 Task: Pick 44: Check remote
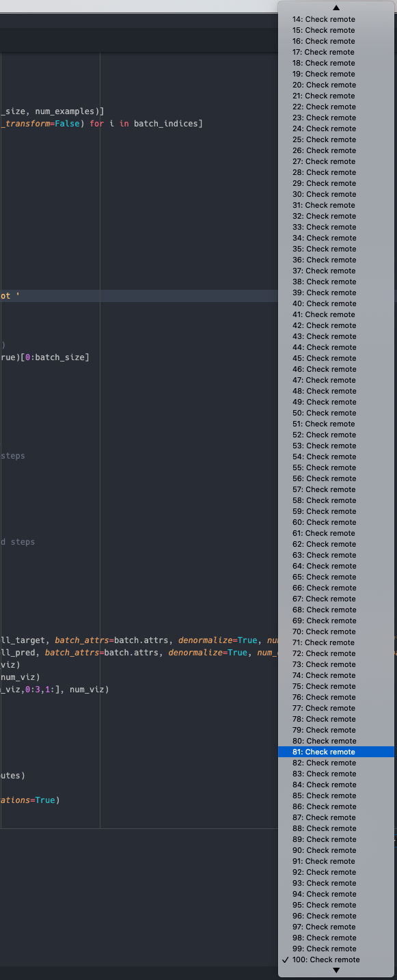(336, 347)
